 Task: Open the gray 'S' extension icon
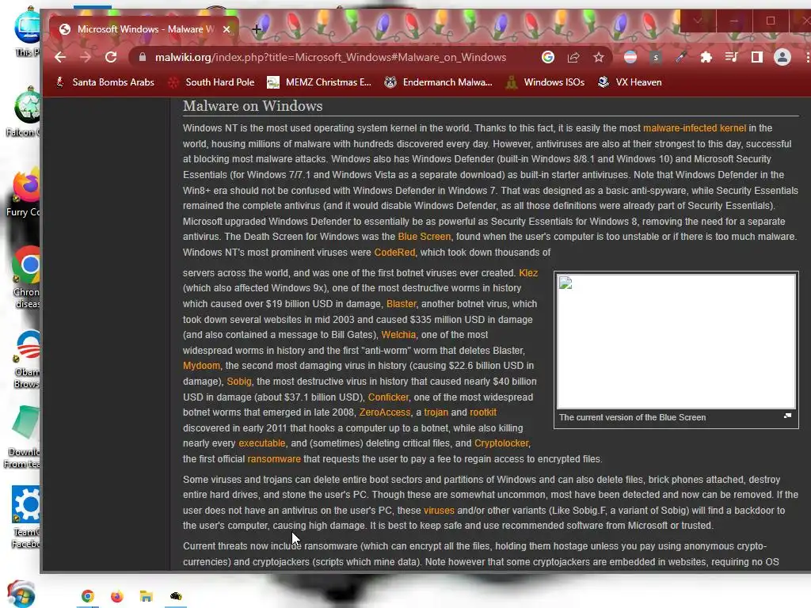tap(656, 57)
